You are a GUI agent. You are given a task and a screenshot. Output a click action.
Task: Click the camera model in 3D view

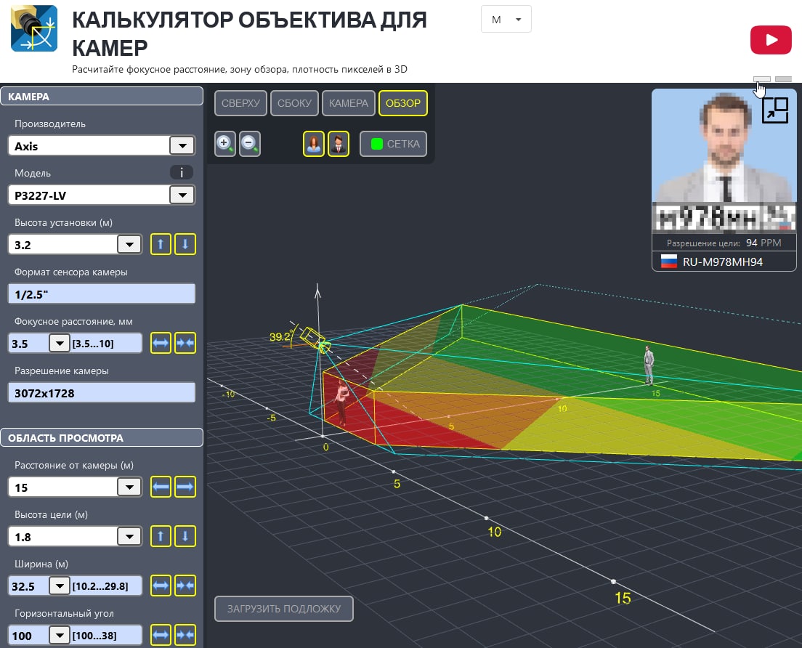314,339
